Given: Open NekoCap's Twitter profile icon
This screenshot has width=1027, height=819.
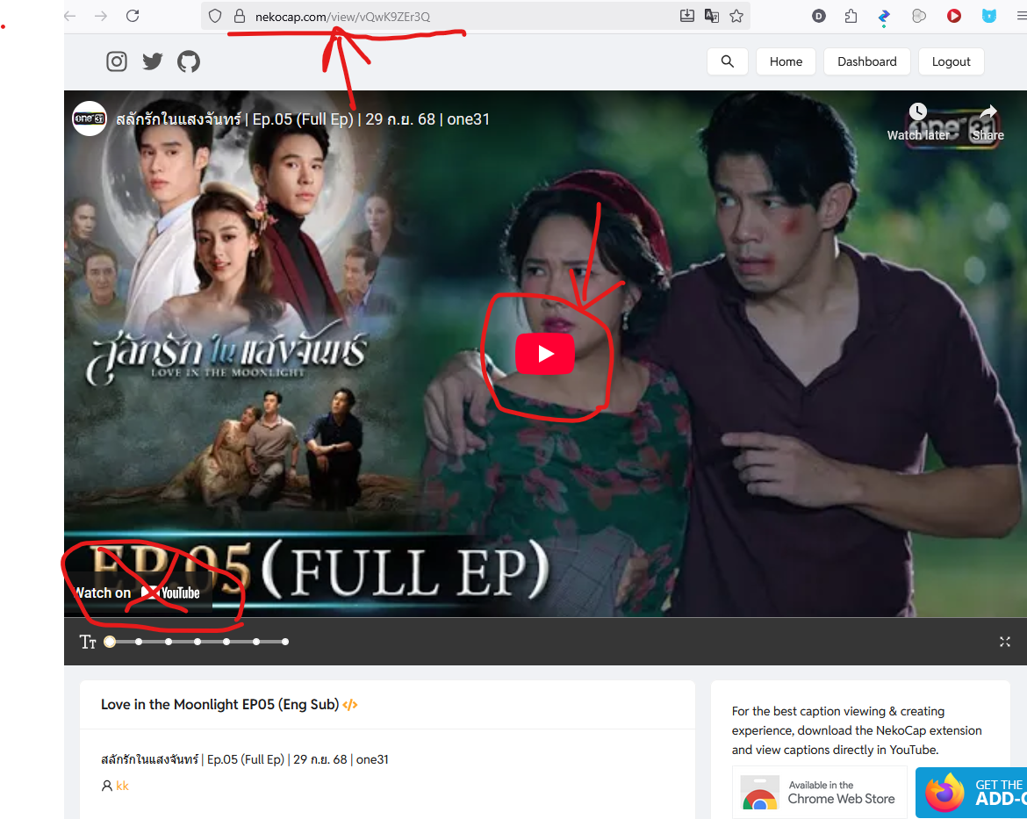Looking at the screenshot, I should pyautogui.click(x=153, y=61).
